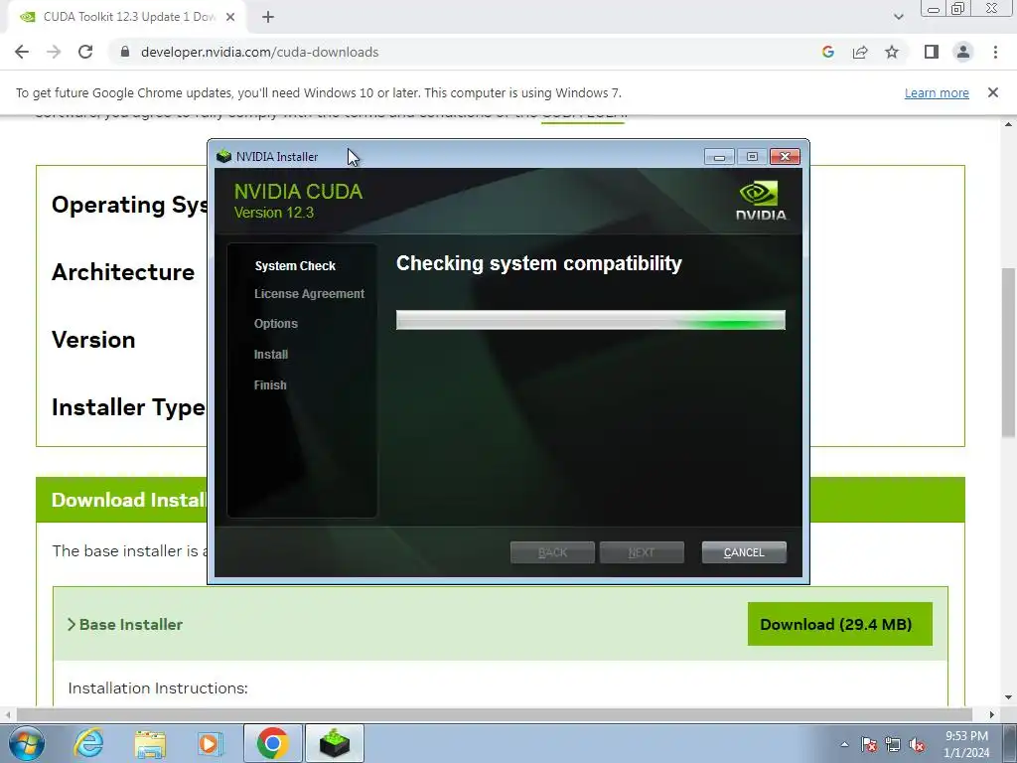Viewport: 1017px width, 763px height.
Task: Open a new Chrome tab
Action: click(x=268, y=17)
